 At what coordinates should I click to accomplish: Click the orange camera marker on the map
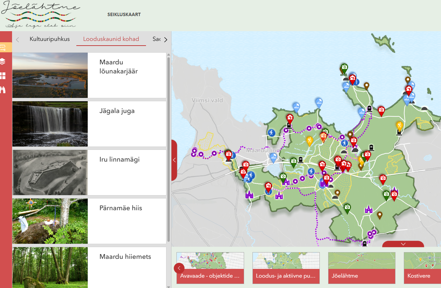323,136
